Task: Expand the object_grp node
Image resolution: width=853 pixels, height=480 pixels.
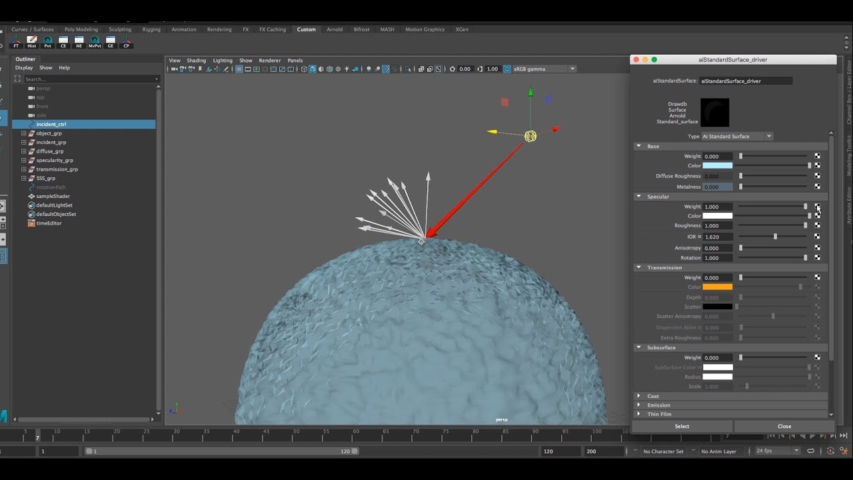Action: (x=23, y=133)
